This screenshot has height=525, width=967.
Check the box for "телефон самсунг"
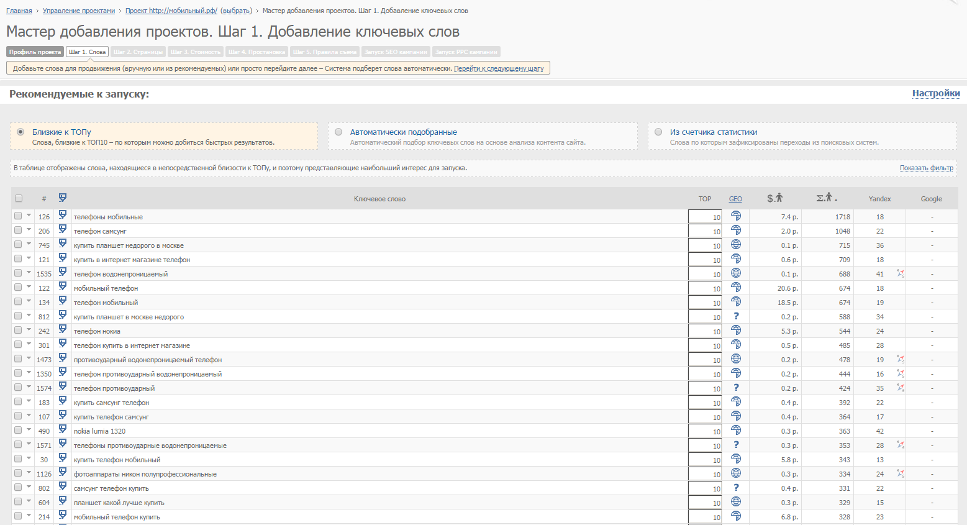click(19, 230)
